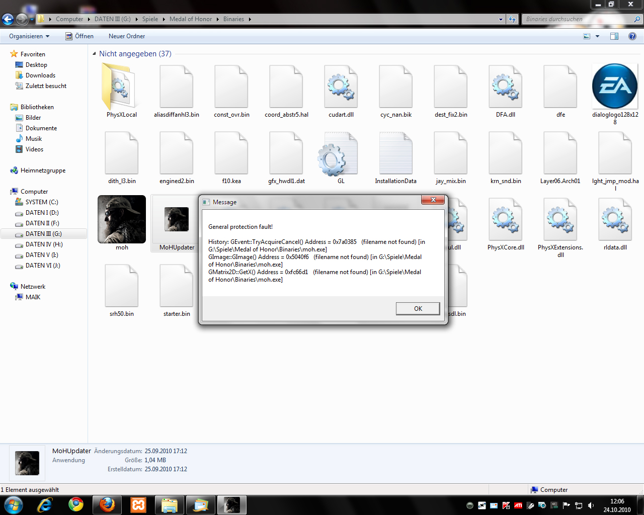Open Desktop in the Favoriten list
Image resolution: width=644 pixels, height=515 pixels.
pyautogui.click(x=36, y=65)
